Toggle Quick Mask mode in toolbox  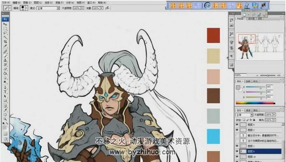[x=5, y=134]
